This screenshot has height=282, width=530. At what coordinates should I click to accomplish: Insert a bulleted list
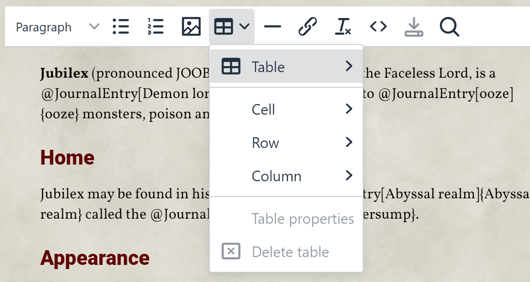click(121, 26)
